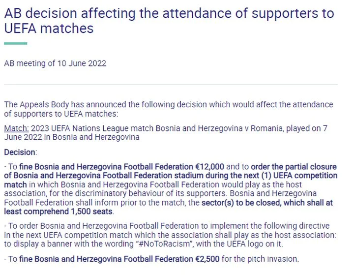Click the teal accent line under the title

pos(15,44)
